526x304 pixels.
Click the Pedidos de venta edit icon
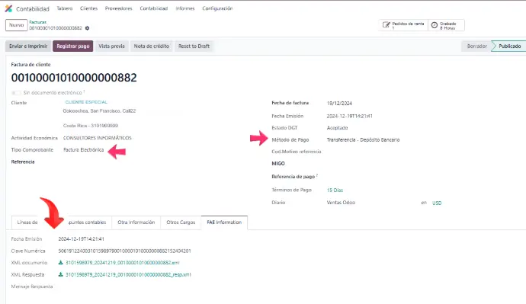[386, 25]
